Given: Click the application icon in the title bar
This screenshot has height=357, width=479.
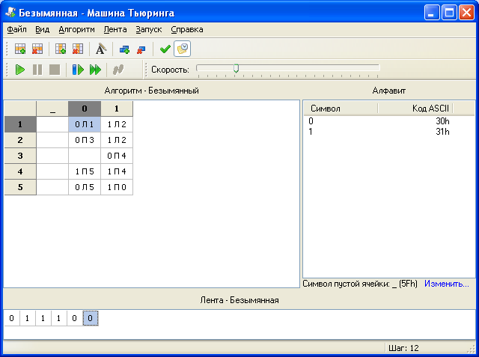Looking at the screenshot, I should tap(11, 13).
